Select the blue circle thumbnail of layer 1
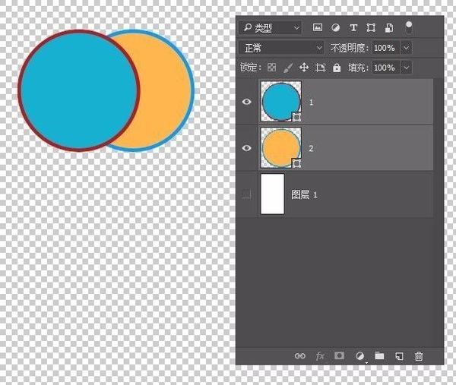Image resolution: width=456 pixels, height=385 pixels. click(x=281, y=102)
